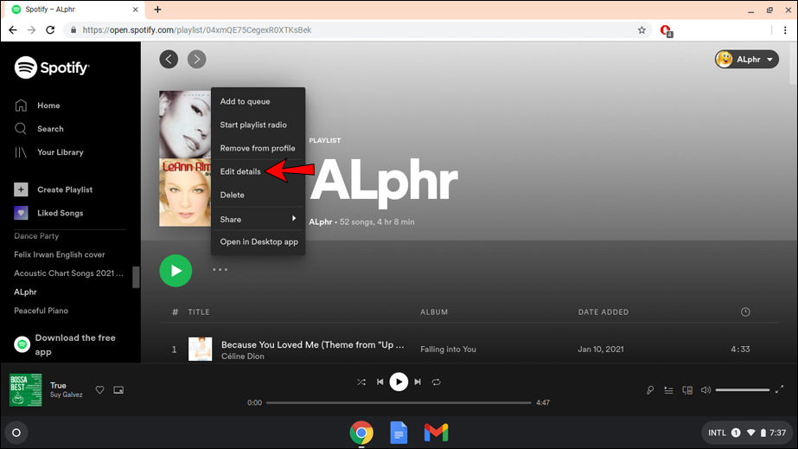The height and width of the screenshot is (449, 798).
Task: Click the ALphr playlist owner link
Action: pyautogui.click(x=320, y=222)
